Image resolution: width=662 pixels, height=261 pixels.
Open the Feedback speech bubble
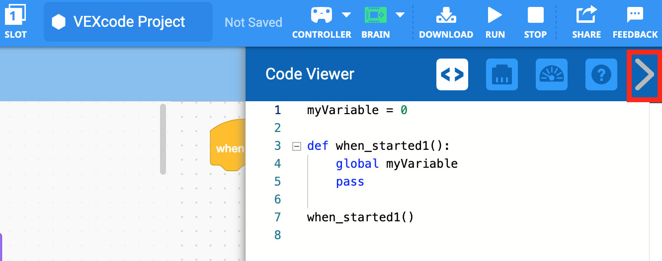(x=635, y=15)
